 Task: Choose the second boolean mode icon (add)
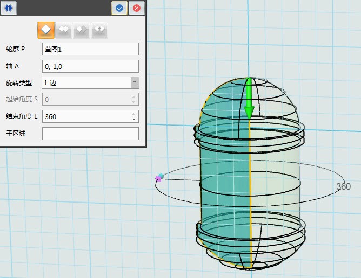point(64,30)
